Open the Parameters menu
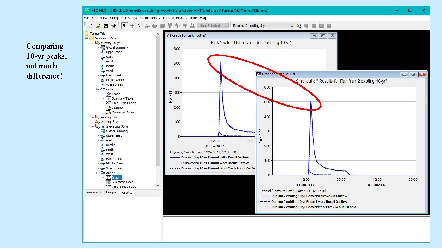Viewport: 442px width, 248px height. coord(148,18)
